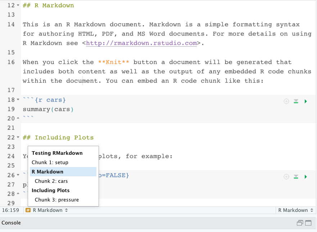Click the cursor position 16:159 indicator
This screenshot has height=232, width=317.
[10, 210]
